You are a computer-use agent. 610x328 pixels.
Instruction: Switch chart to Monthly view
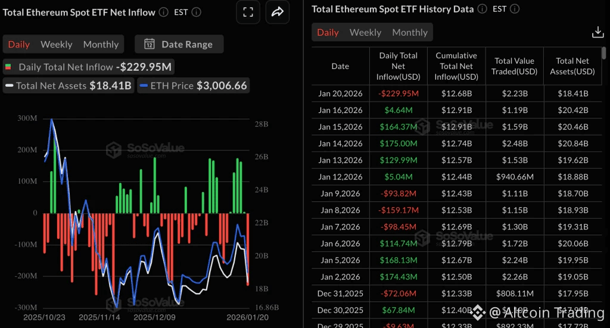point(101,44)
